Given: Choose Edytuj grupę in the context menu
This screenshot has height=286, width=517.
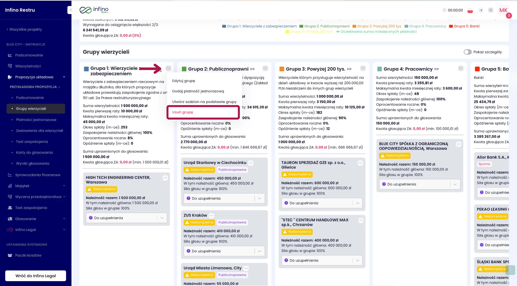Looking at the screenshot, I should coord(184,81).
